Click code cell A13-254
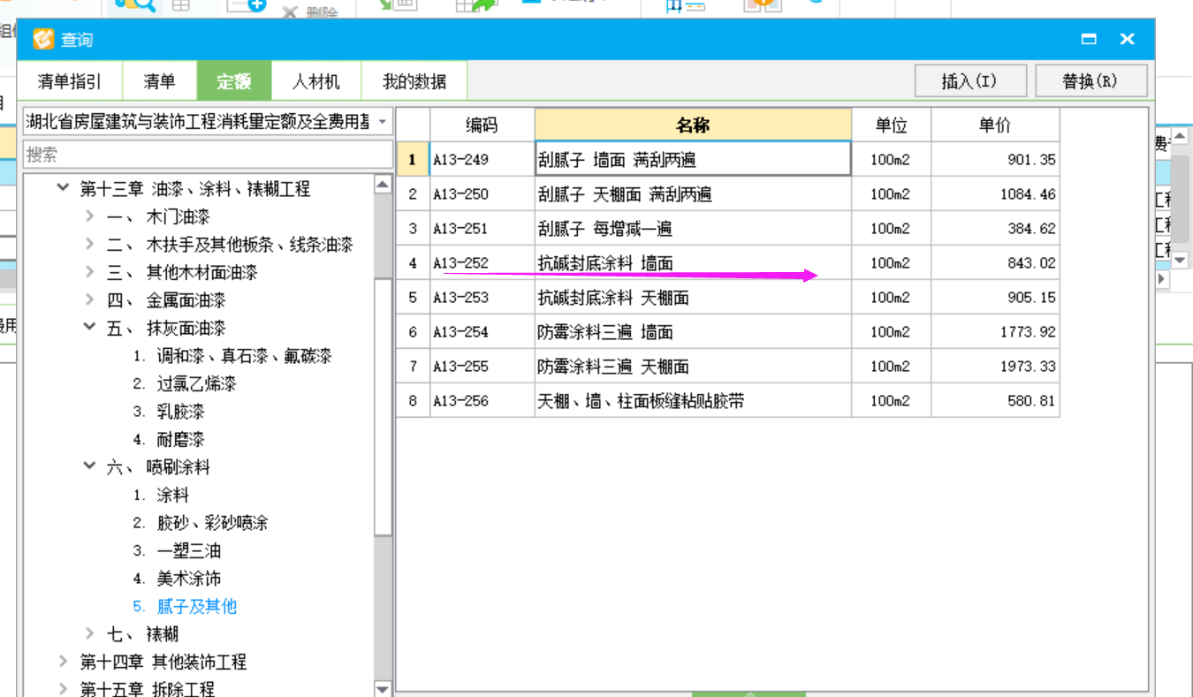Viewport: 1193px width, 697px height. pyautogui.click(x=482, y=332)
